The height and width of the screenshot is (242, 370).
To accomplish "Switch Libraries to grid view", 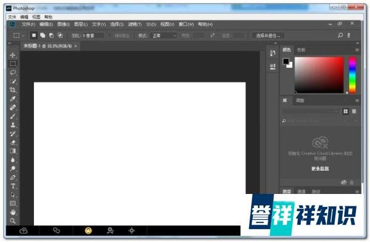I will coord(345,111).
